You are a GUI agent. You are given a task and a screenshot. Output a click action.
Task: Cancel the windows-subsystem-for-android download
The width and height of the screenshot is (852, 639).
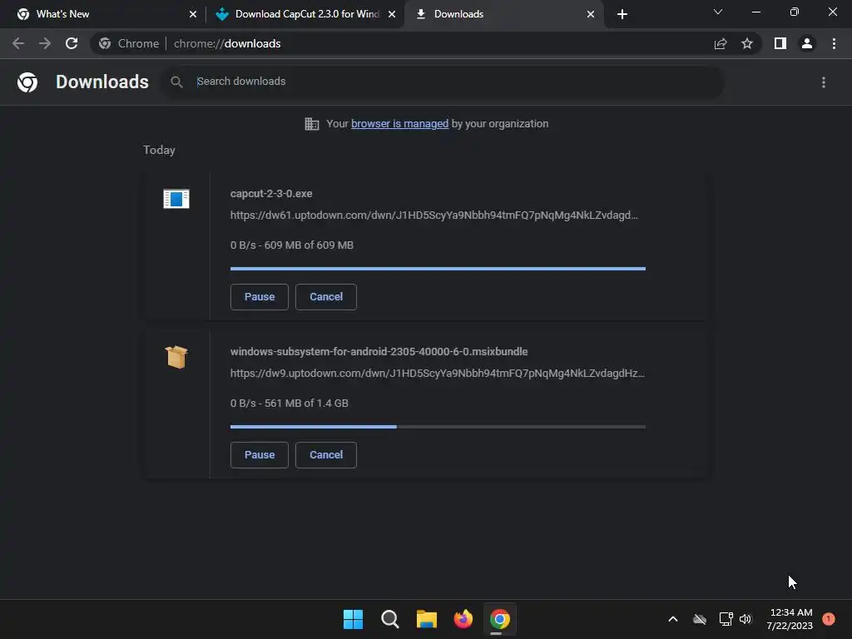point(326,455)
